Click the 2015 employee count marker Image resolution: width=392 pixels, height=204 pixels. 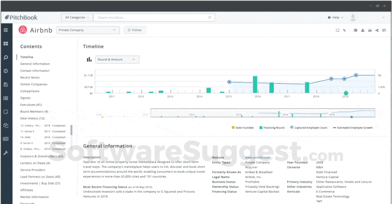(229, 81)
